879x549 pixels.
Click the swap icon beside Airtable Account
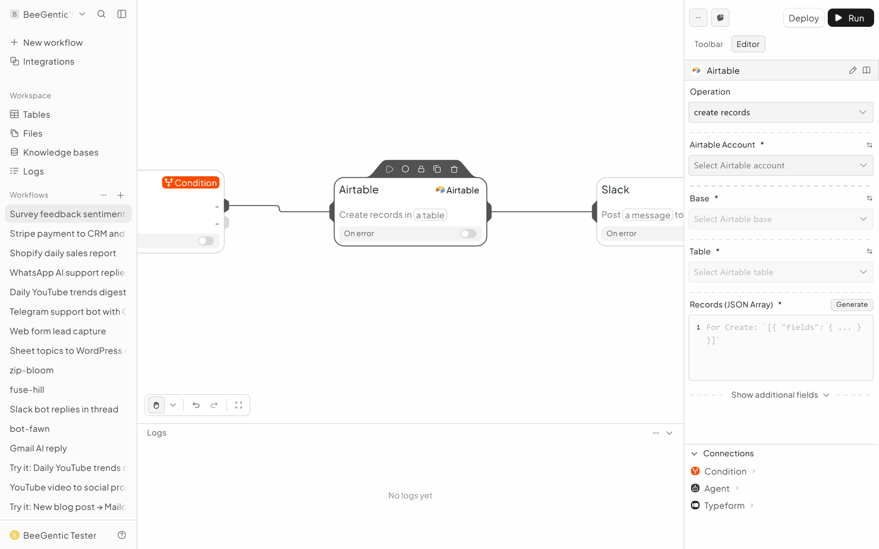[869, 145]
